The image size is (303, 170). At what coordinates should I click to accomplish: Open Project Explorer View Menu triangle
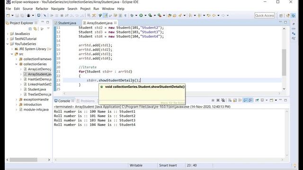tap(48, 29)
